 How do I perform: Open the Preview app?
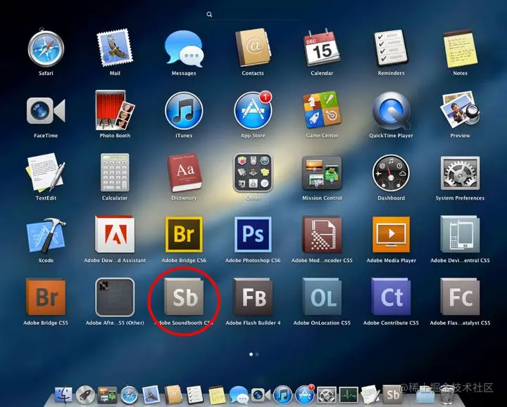coord(460,110)
